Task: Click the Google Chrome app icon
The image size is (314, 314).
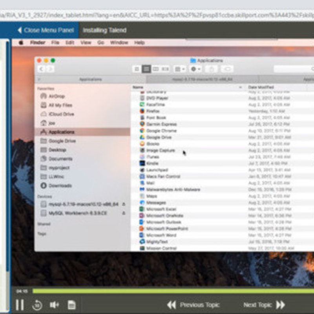Action: [142, 131]
